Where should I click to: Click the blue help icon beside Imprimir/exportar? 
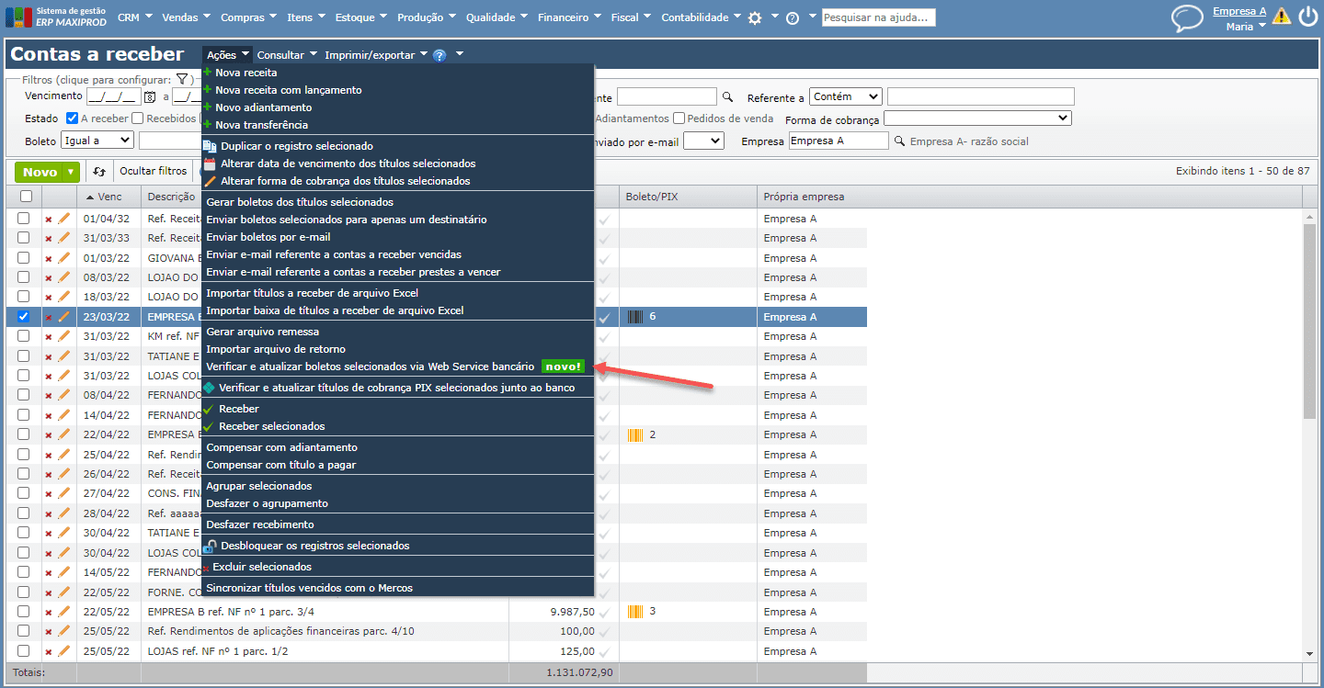(439, 55)
